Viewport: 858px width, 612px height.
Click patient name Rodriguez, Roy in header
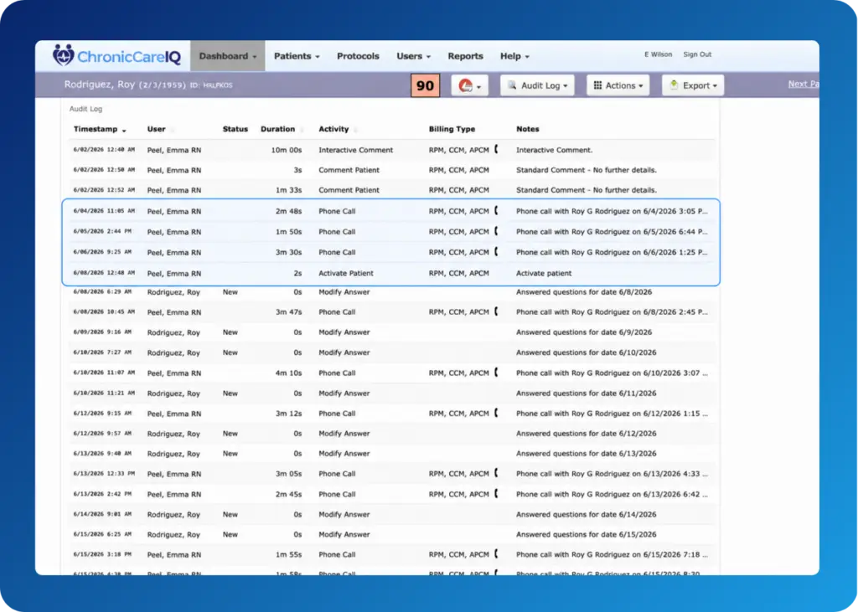coord(99,85)
